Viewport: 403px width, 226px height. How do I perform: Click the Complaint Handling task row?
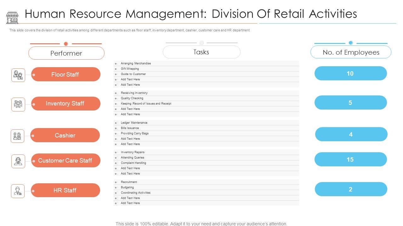133,163
